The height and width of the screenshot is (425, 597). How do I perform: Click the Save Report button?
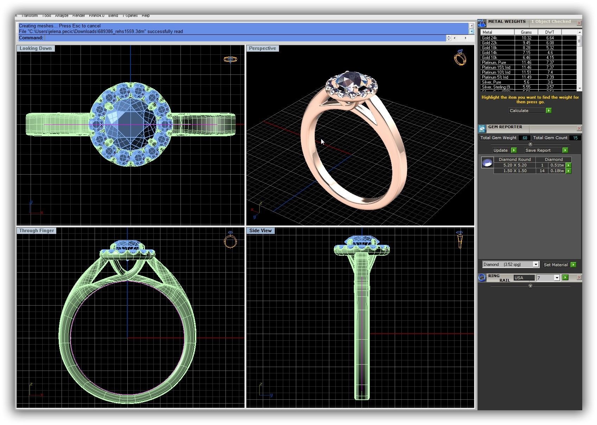538,150
